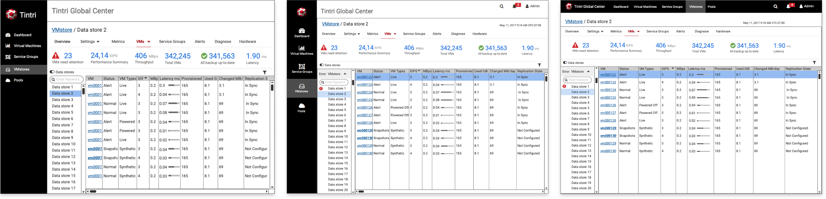
Task: Click the VMstore sort arrow in icon-sidebar mockup
Action: (345, 74)
